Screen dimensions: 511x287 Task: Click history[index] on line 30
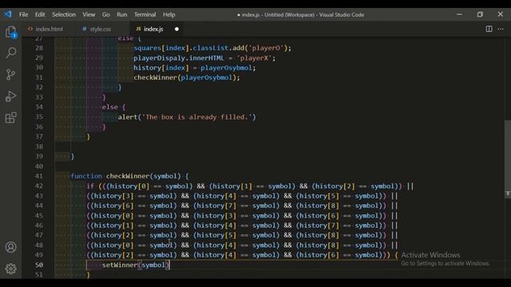click(x=161, y=68)
